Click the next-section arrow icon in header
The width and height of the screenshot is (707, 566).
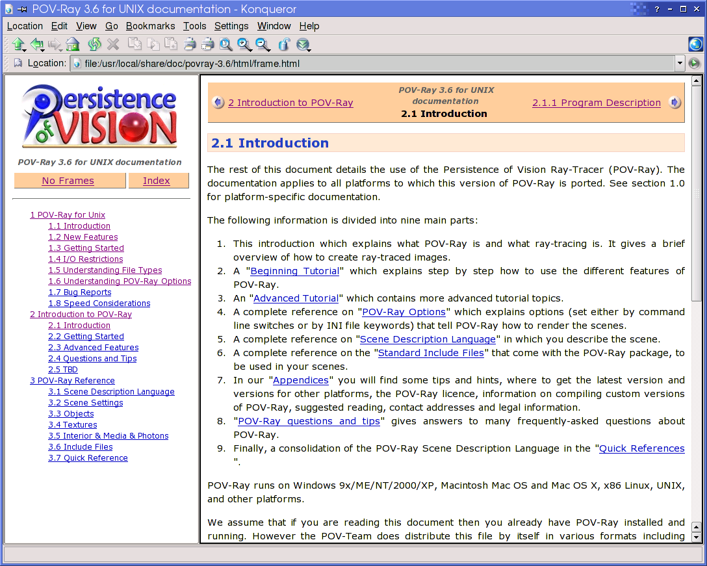coord(675,103)
